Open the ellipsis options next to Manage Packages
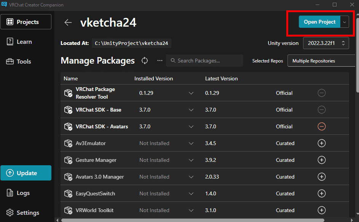The width and height of the screenshot is (359, 222). pos(160,61)
